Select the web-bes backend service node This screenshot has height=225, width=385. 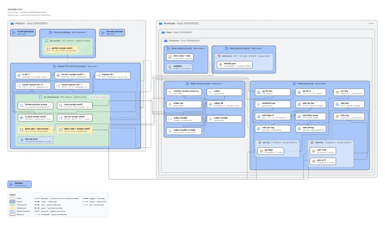(349, 104)
